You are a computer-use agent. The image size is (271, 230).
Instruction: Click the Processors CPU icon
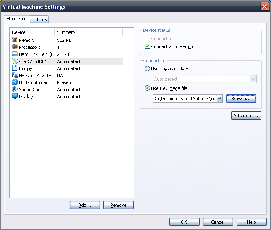[15, 47]
